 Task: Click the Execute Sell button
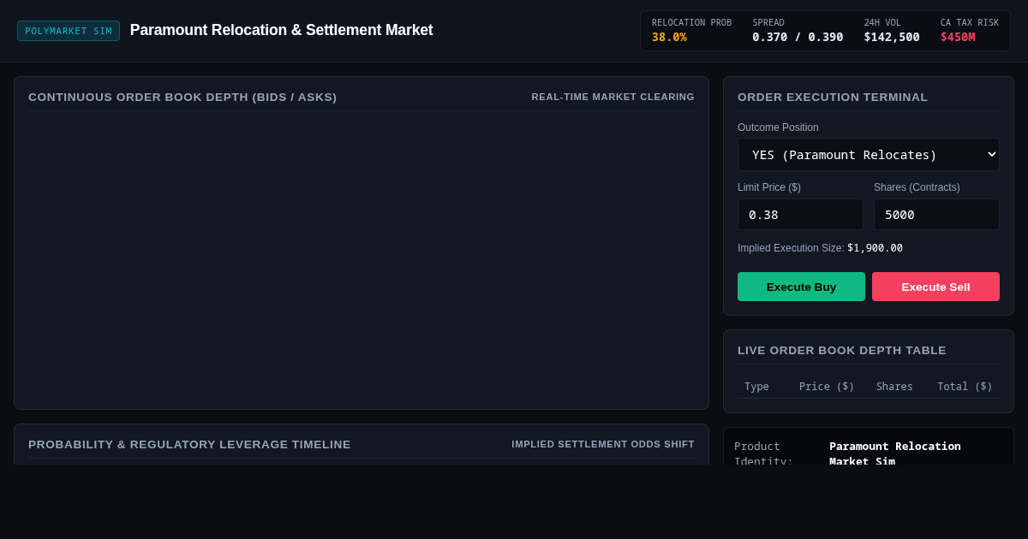pyautogui.click(x=935, y=287)
